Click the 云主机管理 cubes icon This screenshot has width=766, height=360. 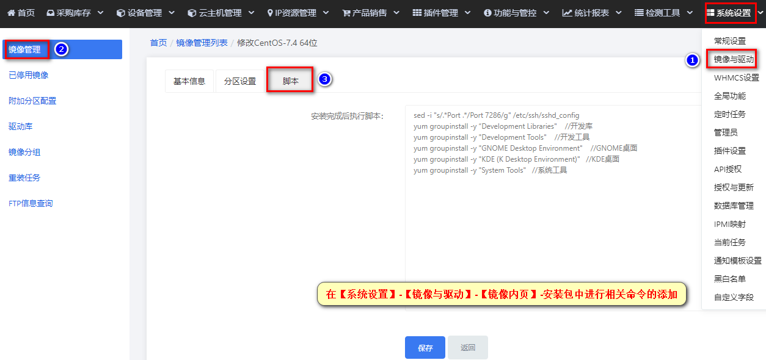coord(192,13)
